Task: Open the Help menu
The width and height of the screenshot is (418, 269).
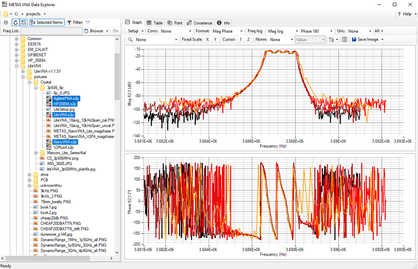Action: coord(407,14)
